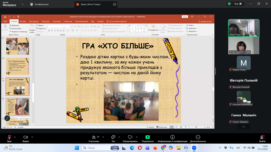Expand audio settings arrow next to Звук

15,137
